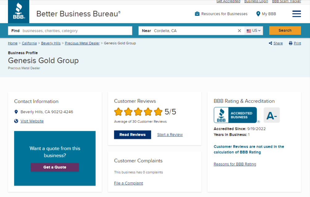Go to the Home breadcrumb
Image resolution: width=310 pixels, height=197 pixels.
pyautogui.click(x=13, y=43)
